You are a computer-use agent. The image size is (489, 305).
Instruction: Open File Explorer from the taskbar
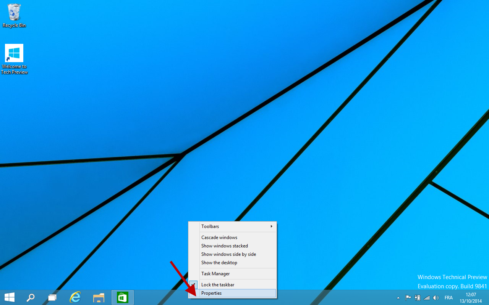[x=99, y=297]
